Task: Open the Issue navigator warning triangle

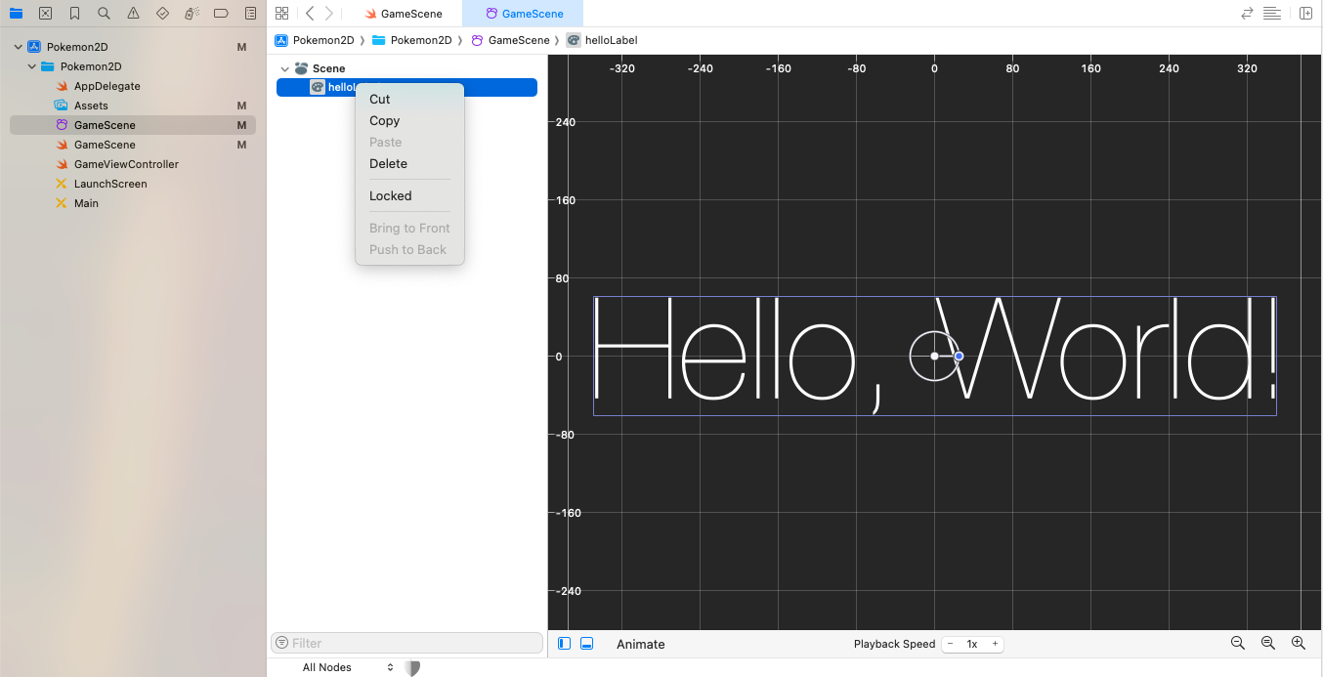Action: coord(133,14)
